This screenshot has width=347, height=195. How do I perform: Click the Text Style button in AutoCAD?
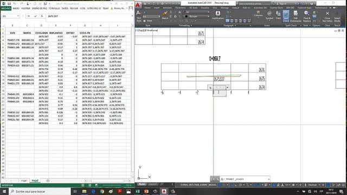point(139,16)
